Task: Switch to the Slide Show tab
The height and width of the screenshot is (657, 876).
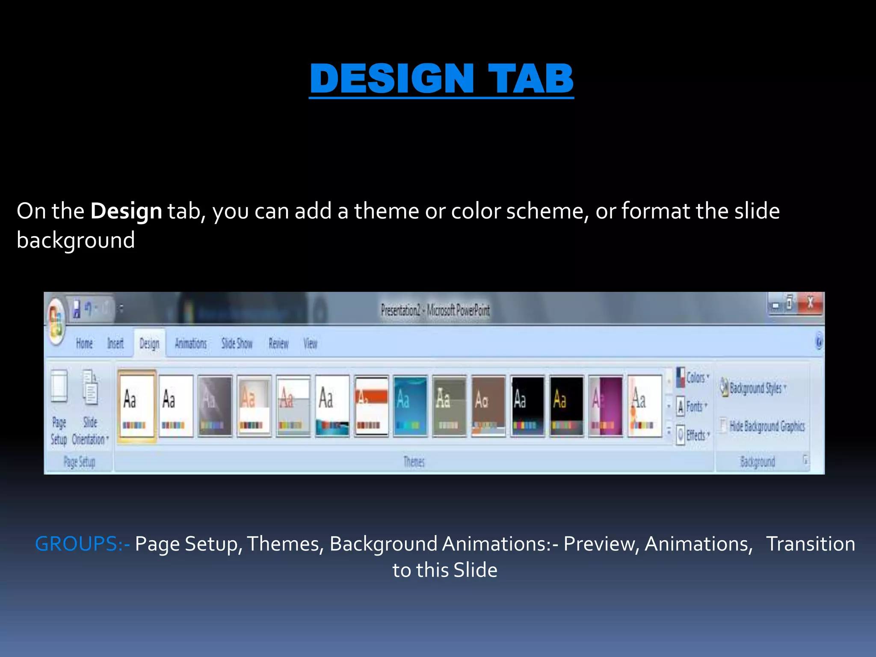Action: click(237, 343)
